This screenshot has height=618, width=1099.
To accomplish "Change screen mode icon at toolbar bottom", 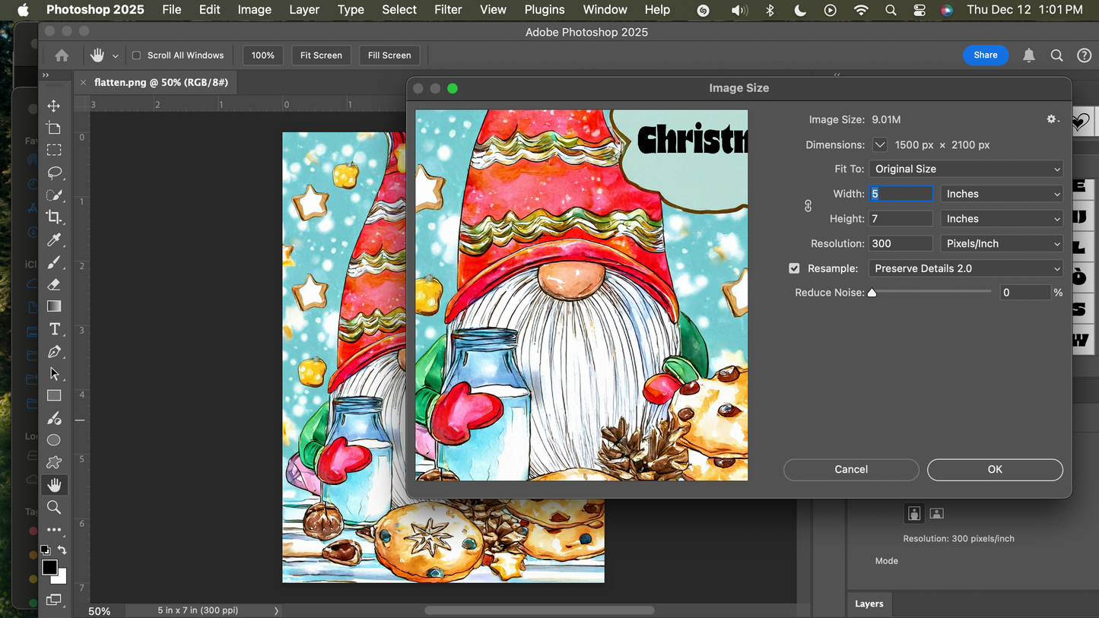I will click(x=54, y=600).
